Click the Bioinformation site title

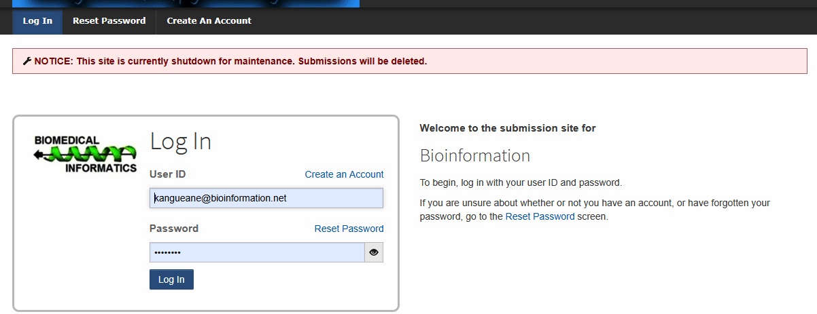pyautogui.click(x=475, y=155)
